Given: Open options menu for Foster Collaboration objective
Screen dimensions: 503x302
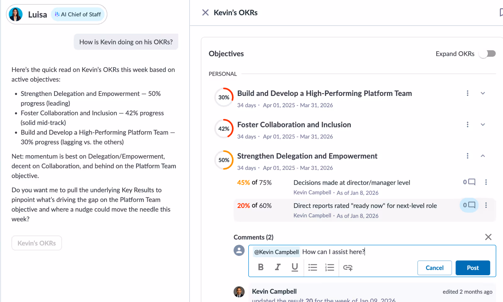Looking at the screenshot, I should point(467,125).
